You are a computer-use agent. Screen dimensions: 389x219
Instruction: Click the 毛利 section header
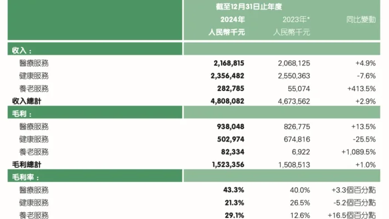pyautogui.click(x=22, y=114)
